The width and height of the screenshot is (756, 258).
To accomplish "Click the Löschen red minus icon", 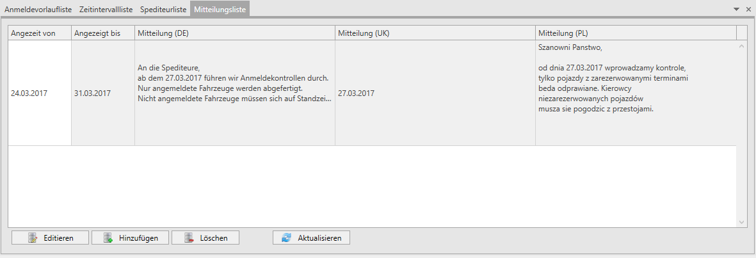I will (188, 238).
